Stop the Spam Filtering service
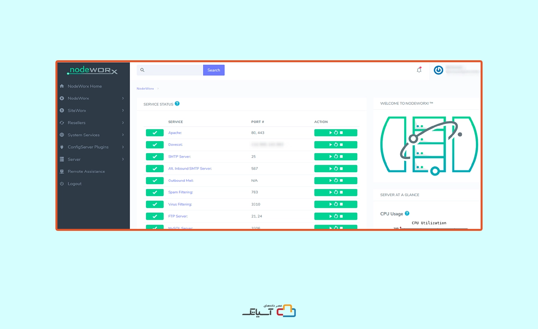Screen dimensions: 538x329 [x=342, y=192]
